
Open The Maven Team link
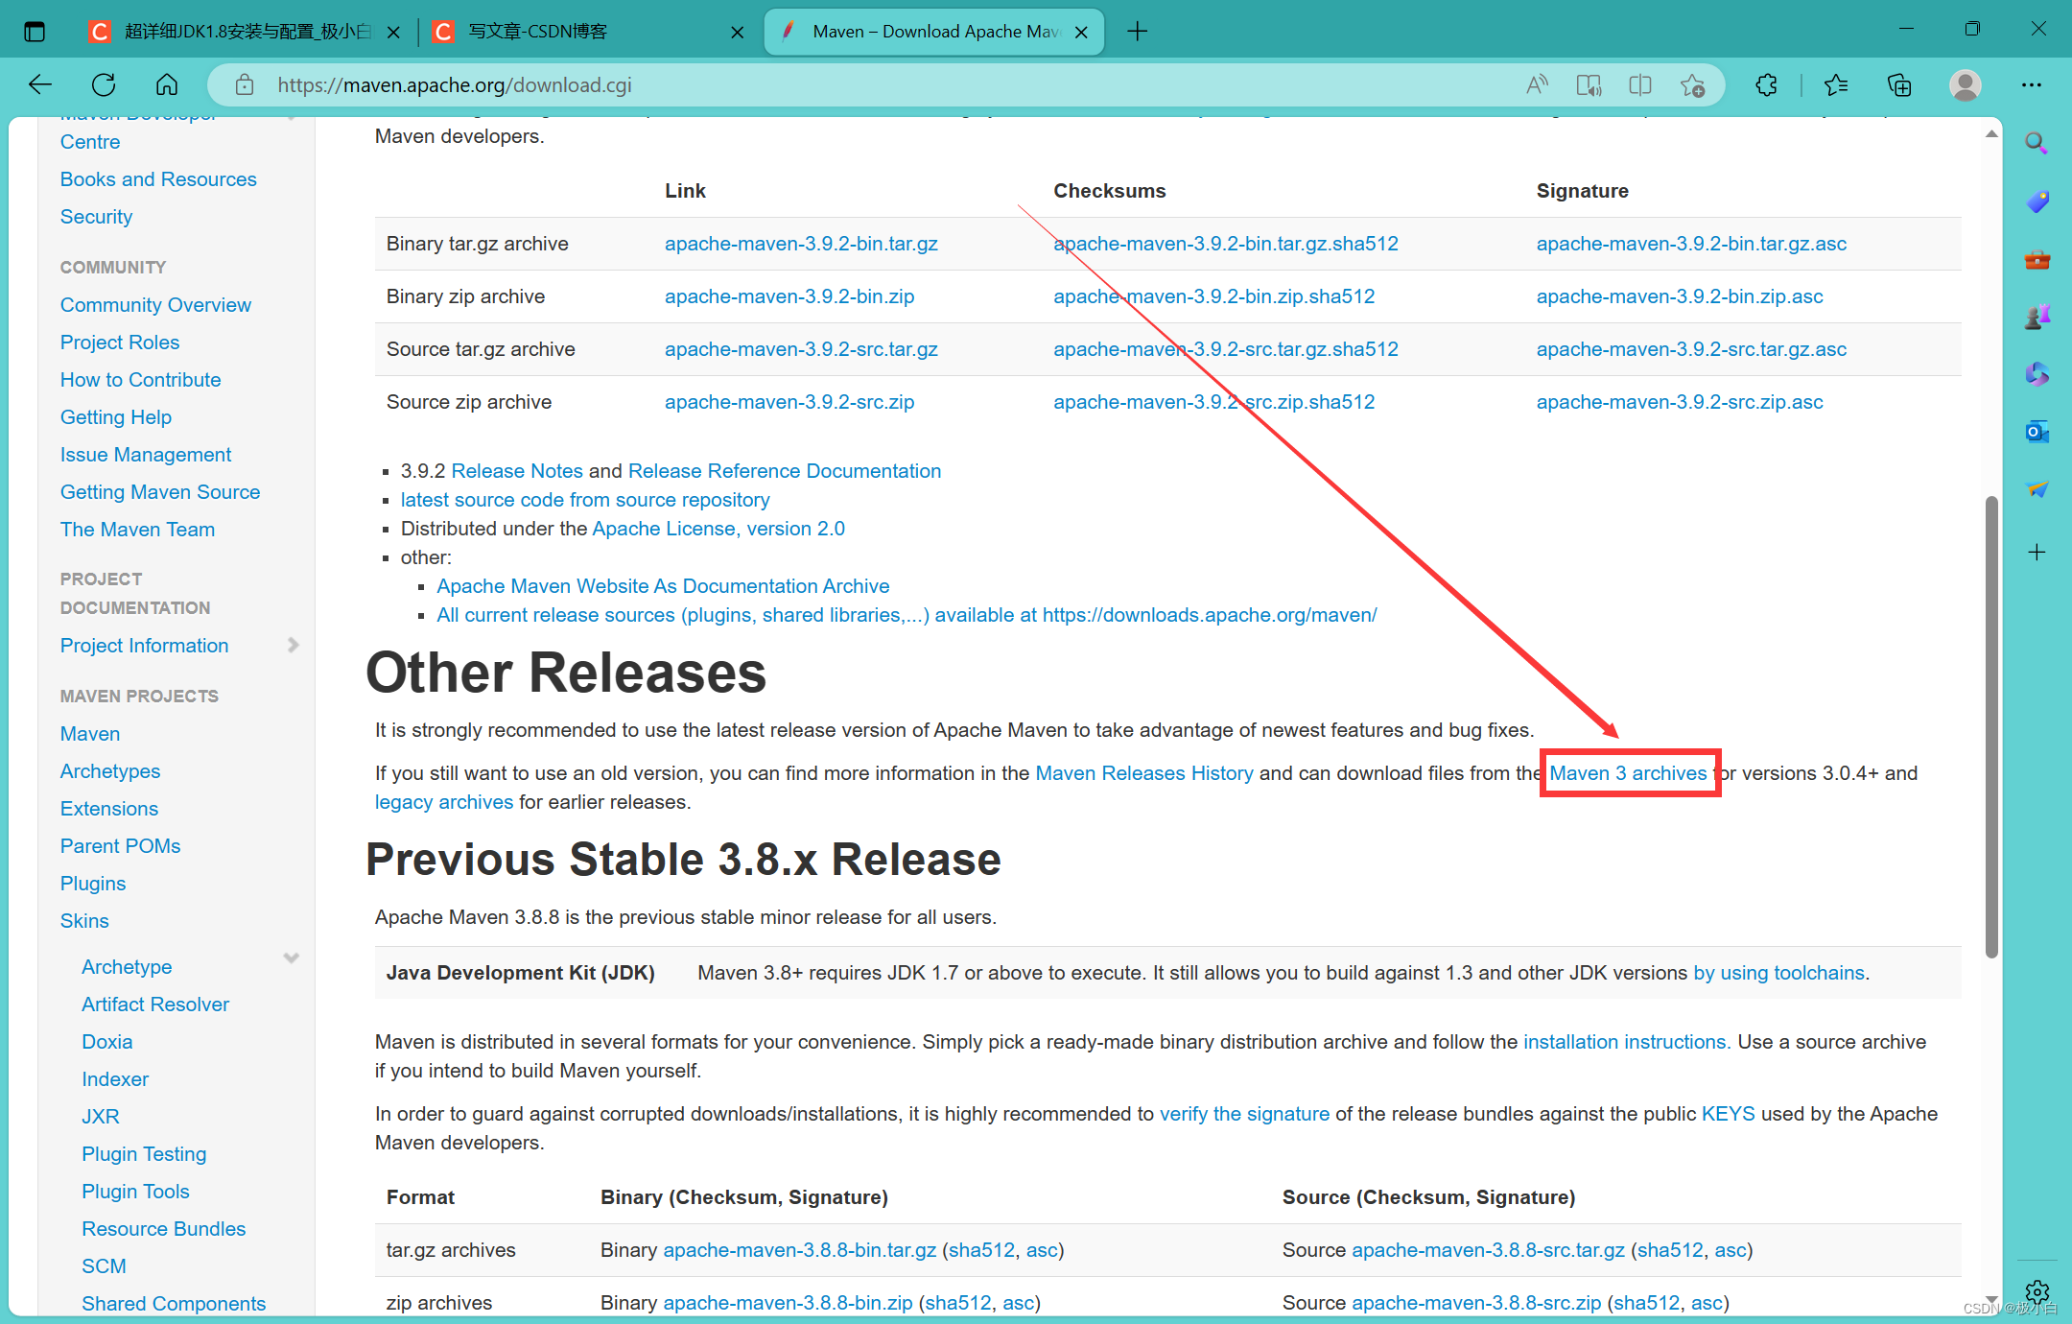137,530
